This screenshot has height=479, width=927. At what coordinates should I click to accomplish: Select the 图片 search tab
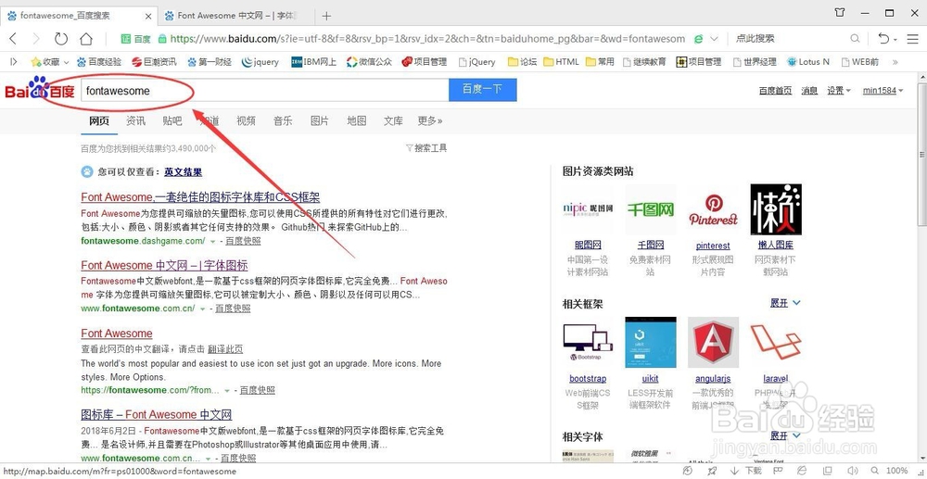coord(319,120)
